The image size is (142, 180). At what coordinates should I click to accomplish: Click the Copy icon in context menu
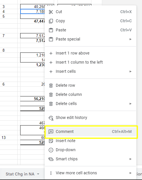(x=51, y=21)
